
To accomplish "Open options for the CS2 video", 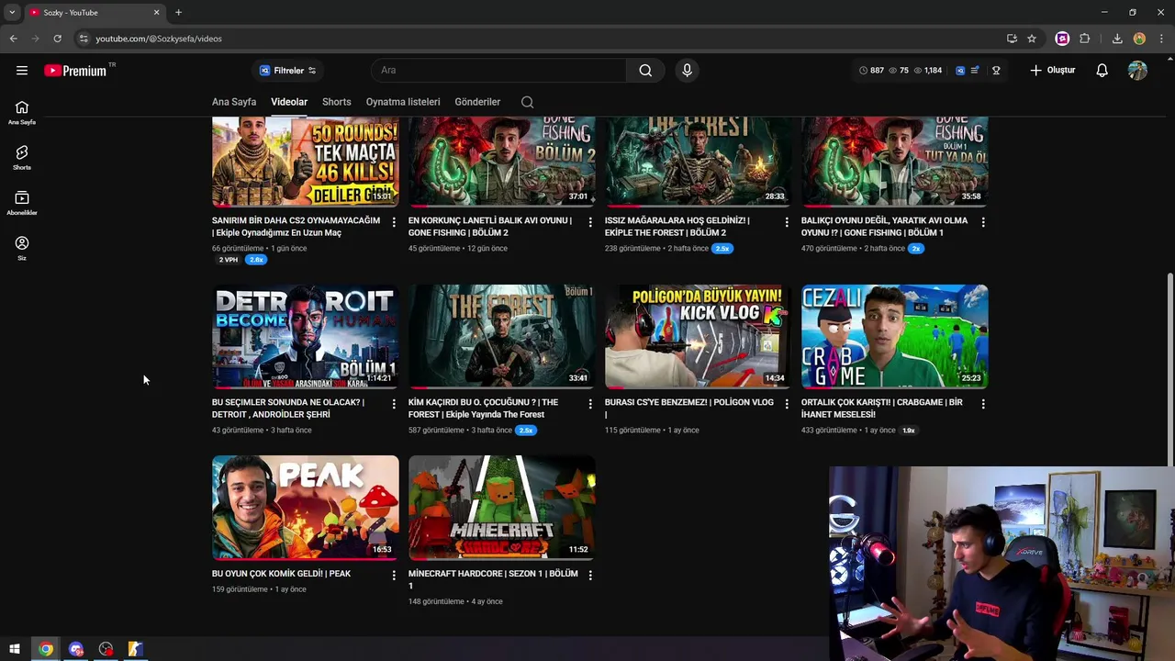I will 394,222.
